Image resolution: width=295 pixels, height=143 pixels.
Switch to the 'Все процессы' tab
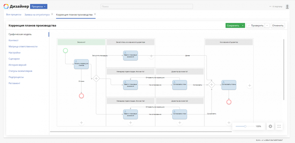pos(14,14)
